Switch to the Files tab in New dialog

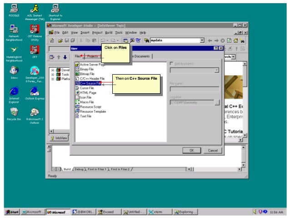tap(78, 56)
